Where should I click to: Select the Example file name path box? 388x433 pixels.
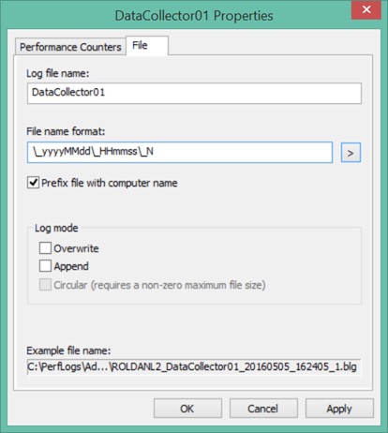[194, 366]
